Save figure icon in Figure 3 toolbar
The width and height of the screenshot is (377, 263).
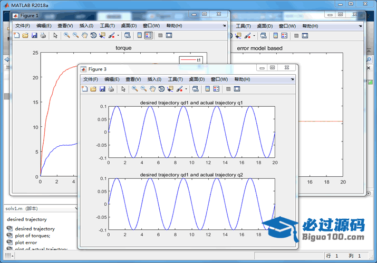pos(102,89)
